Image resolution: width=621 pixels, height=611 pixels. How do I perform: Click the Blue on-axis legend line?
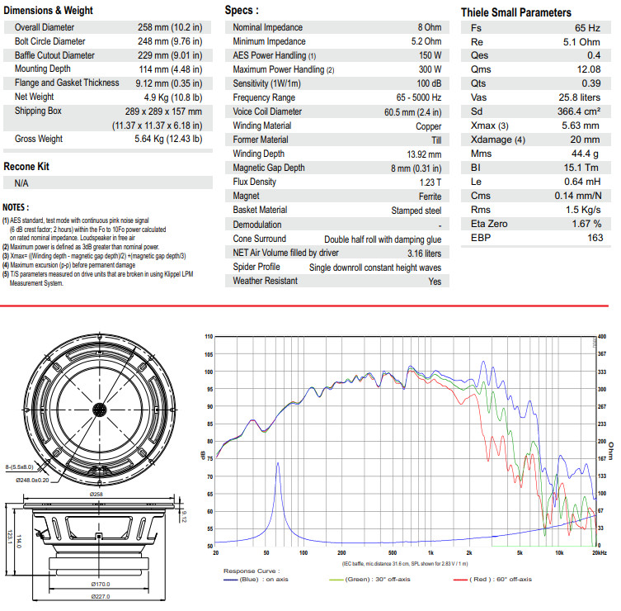coord(230,580)
